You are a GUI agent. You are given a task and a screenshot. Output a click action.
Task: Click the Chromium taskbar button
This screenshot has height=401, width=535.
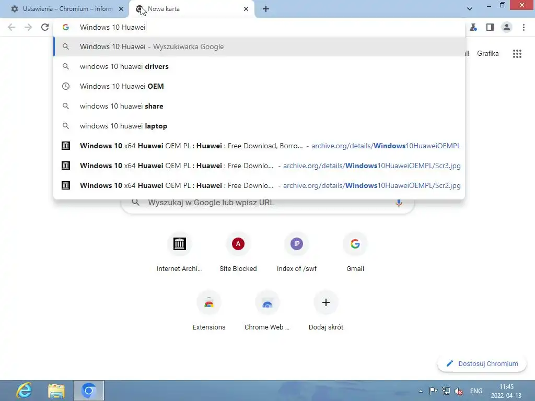point(89,391)
